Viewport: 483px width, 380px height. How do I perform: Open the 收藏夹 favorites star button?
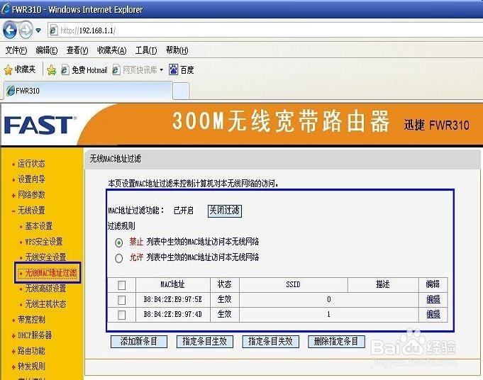pos(20,70)
